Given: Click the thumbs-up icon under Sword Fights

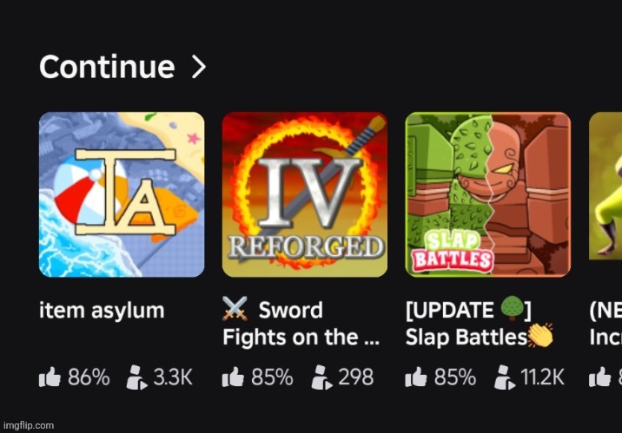Looking at the screenshot, I should (233, 377).
